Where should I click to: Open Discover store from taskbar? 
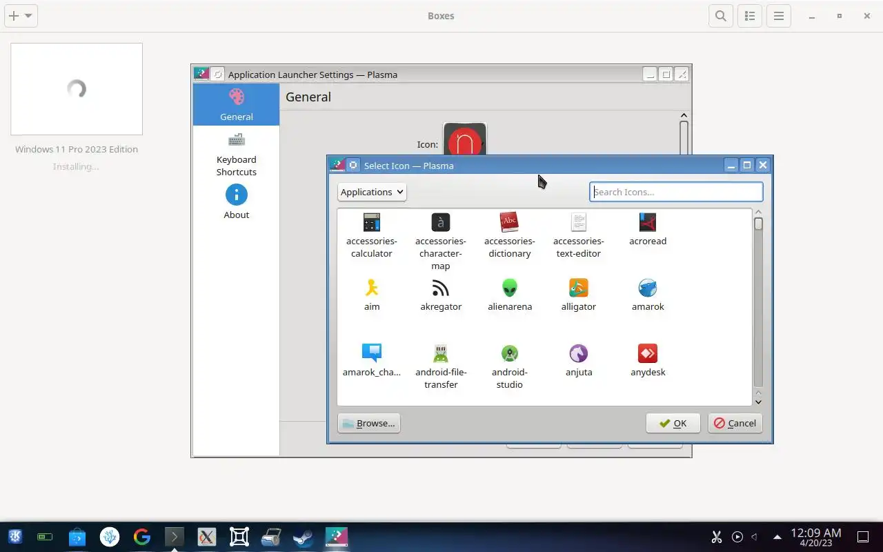(77, 537)
